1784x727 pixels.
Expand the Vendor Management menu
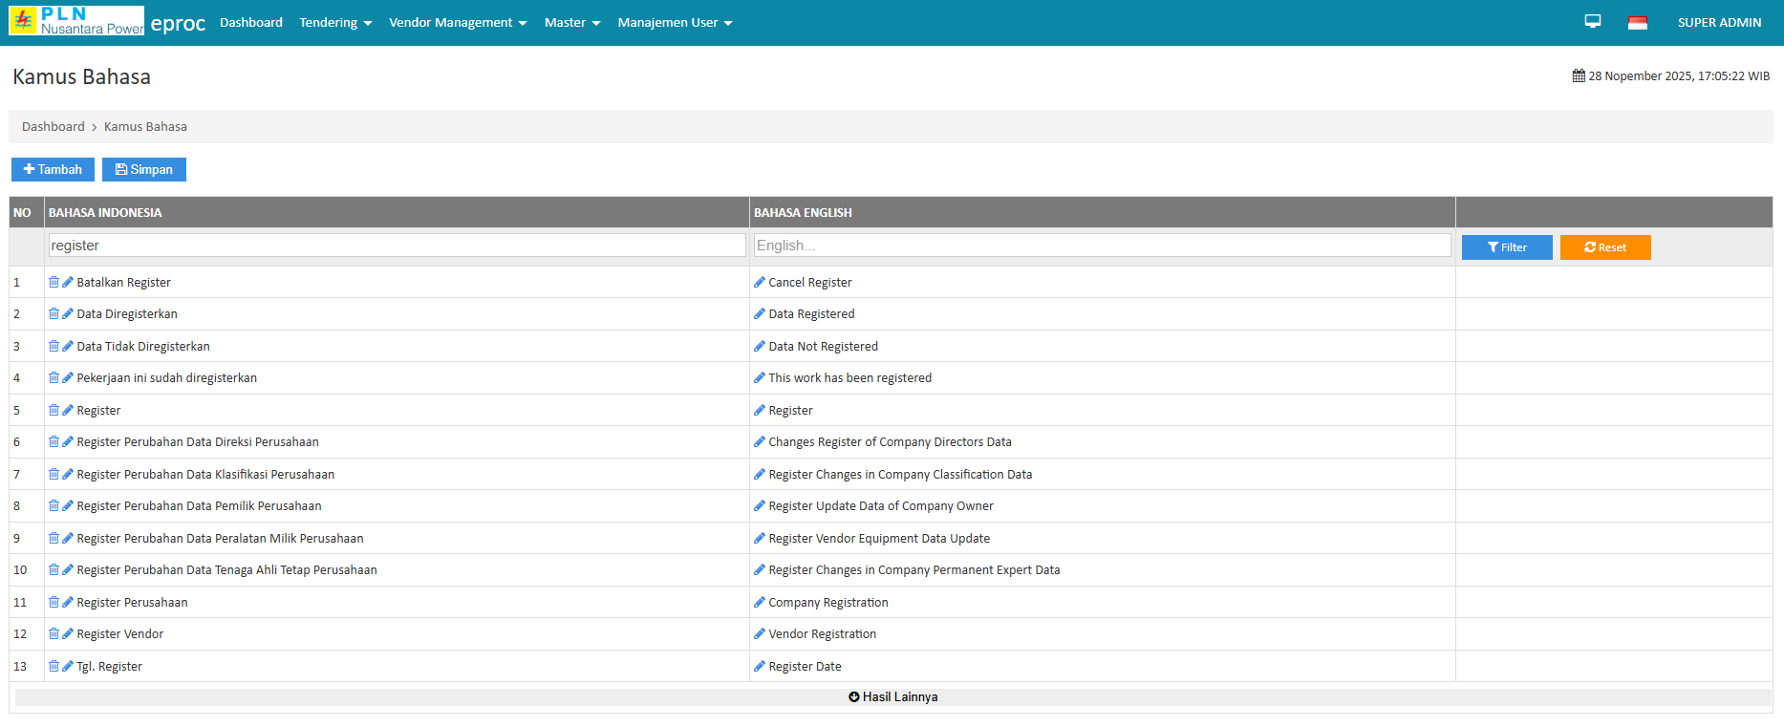pyautogui.click(x=458, y=23)
